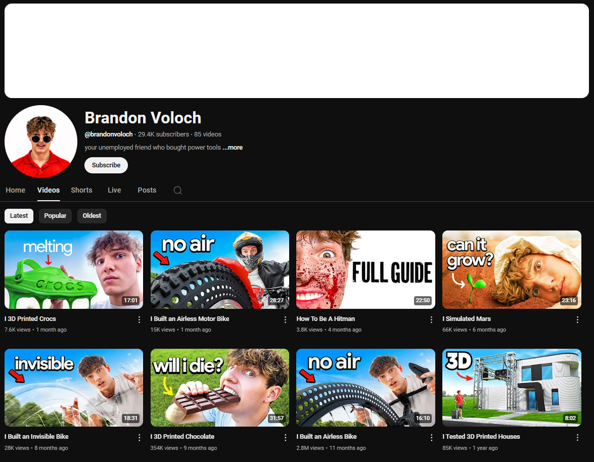
Task: Switch to the Posts tab
Action: [147, 190]
